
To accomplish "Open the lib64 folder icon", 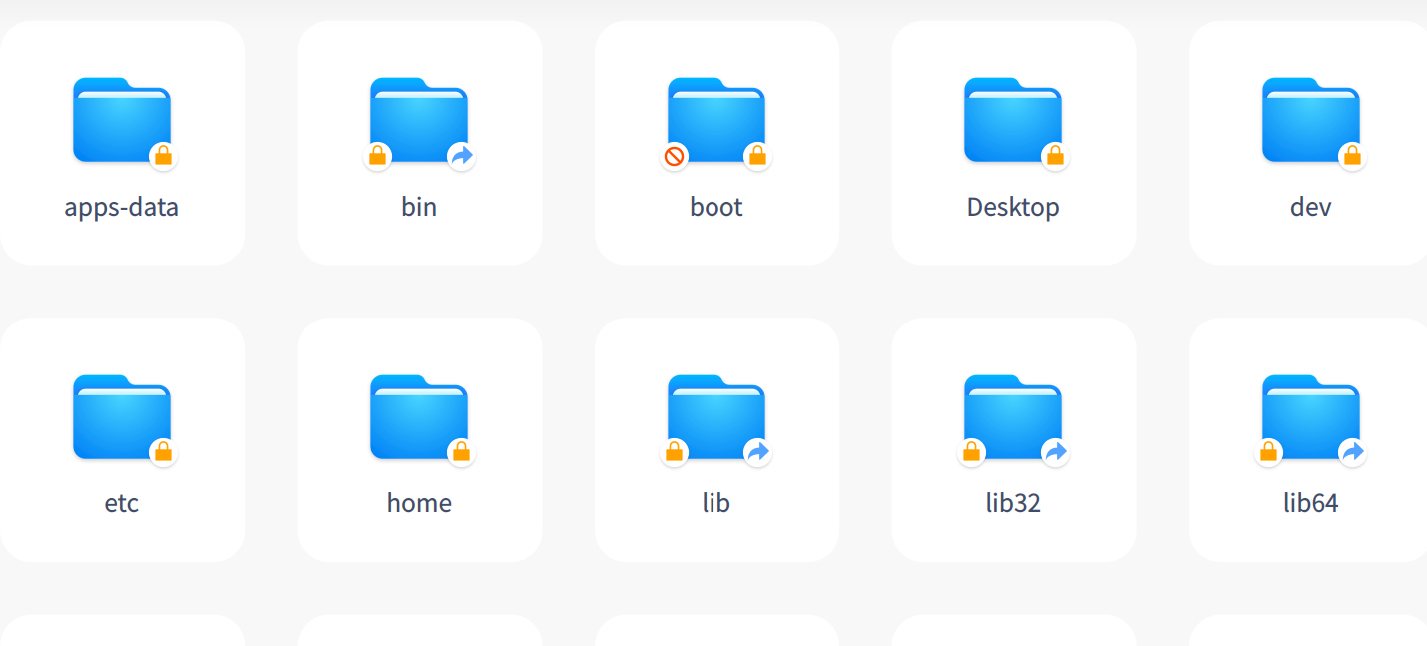I will pyautogui.click(x=1311, y=416).
